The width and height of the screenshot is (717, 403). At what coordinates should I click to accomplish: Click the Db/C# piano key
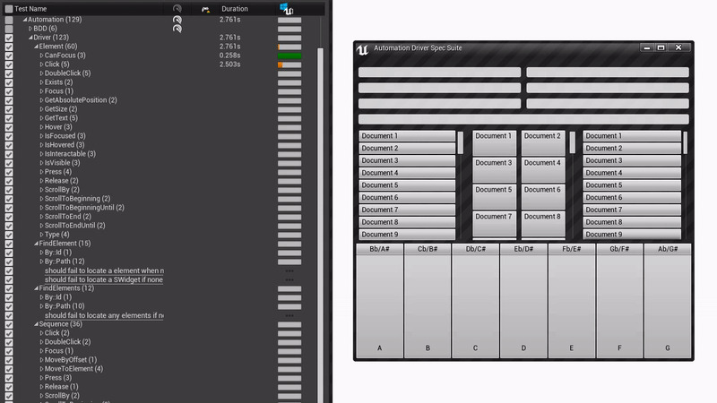[476, 300]
